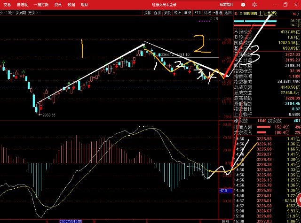Toggle the 多股 multi-stock view
This screenshot has height=223, width=301.
pos(167,13)
